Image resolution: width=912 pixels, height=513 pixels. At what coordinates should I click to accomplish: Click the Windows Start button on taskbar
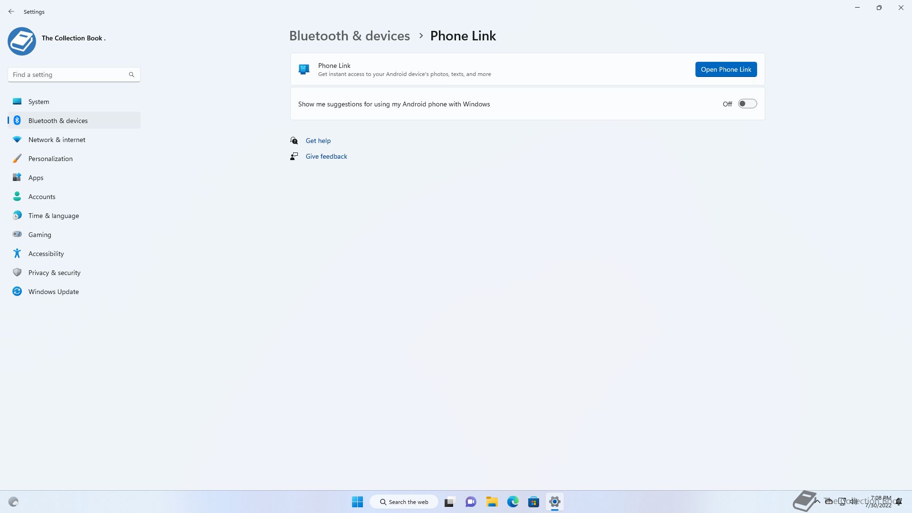[358, 502]
